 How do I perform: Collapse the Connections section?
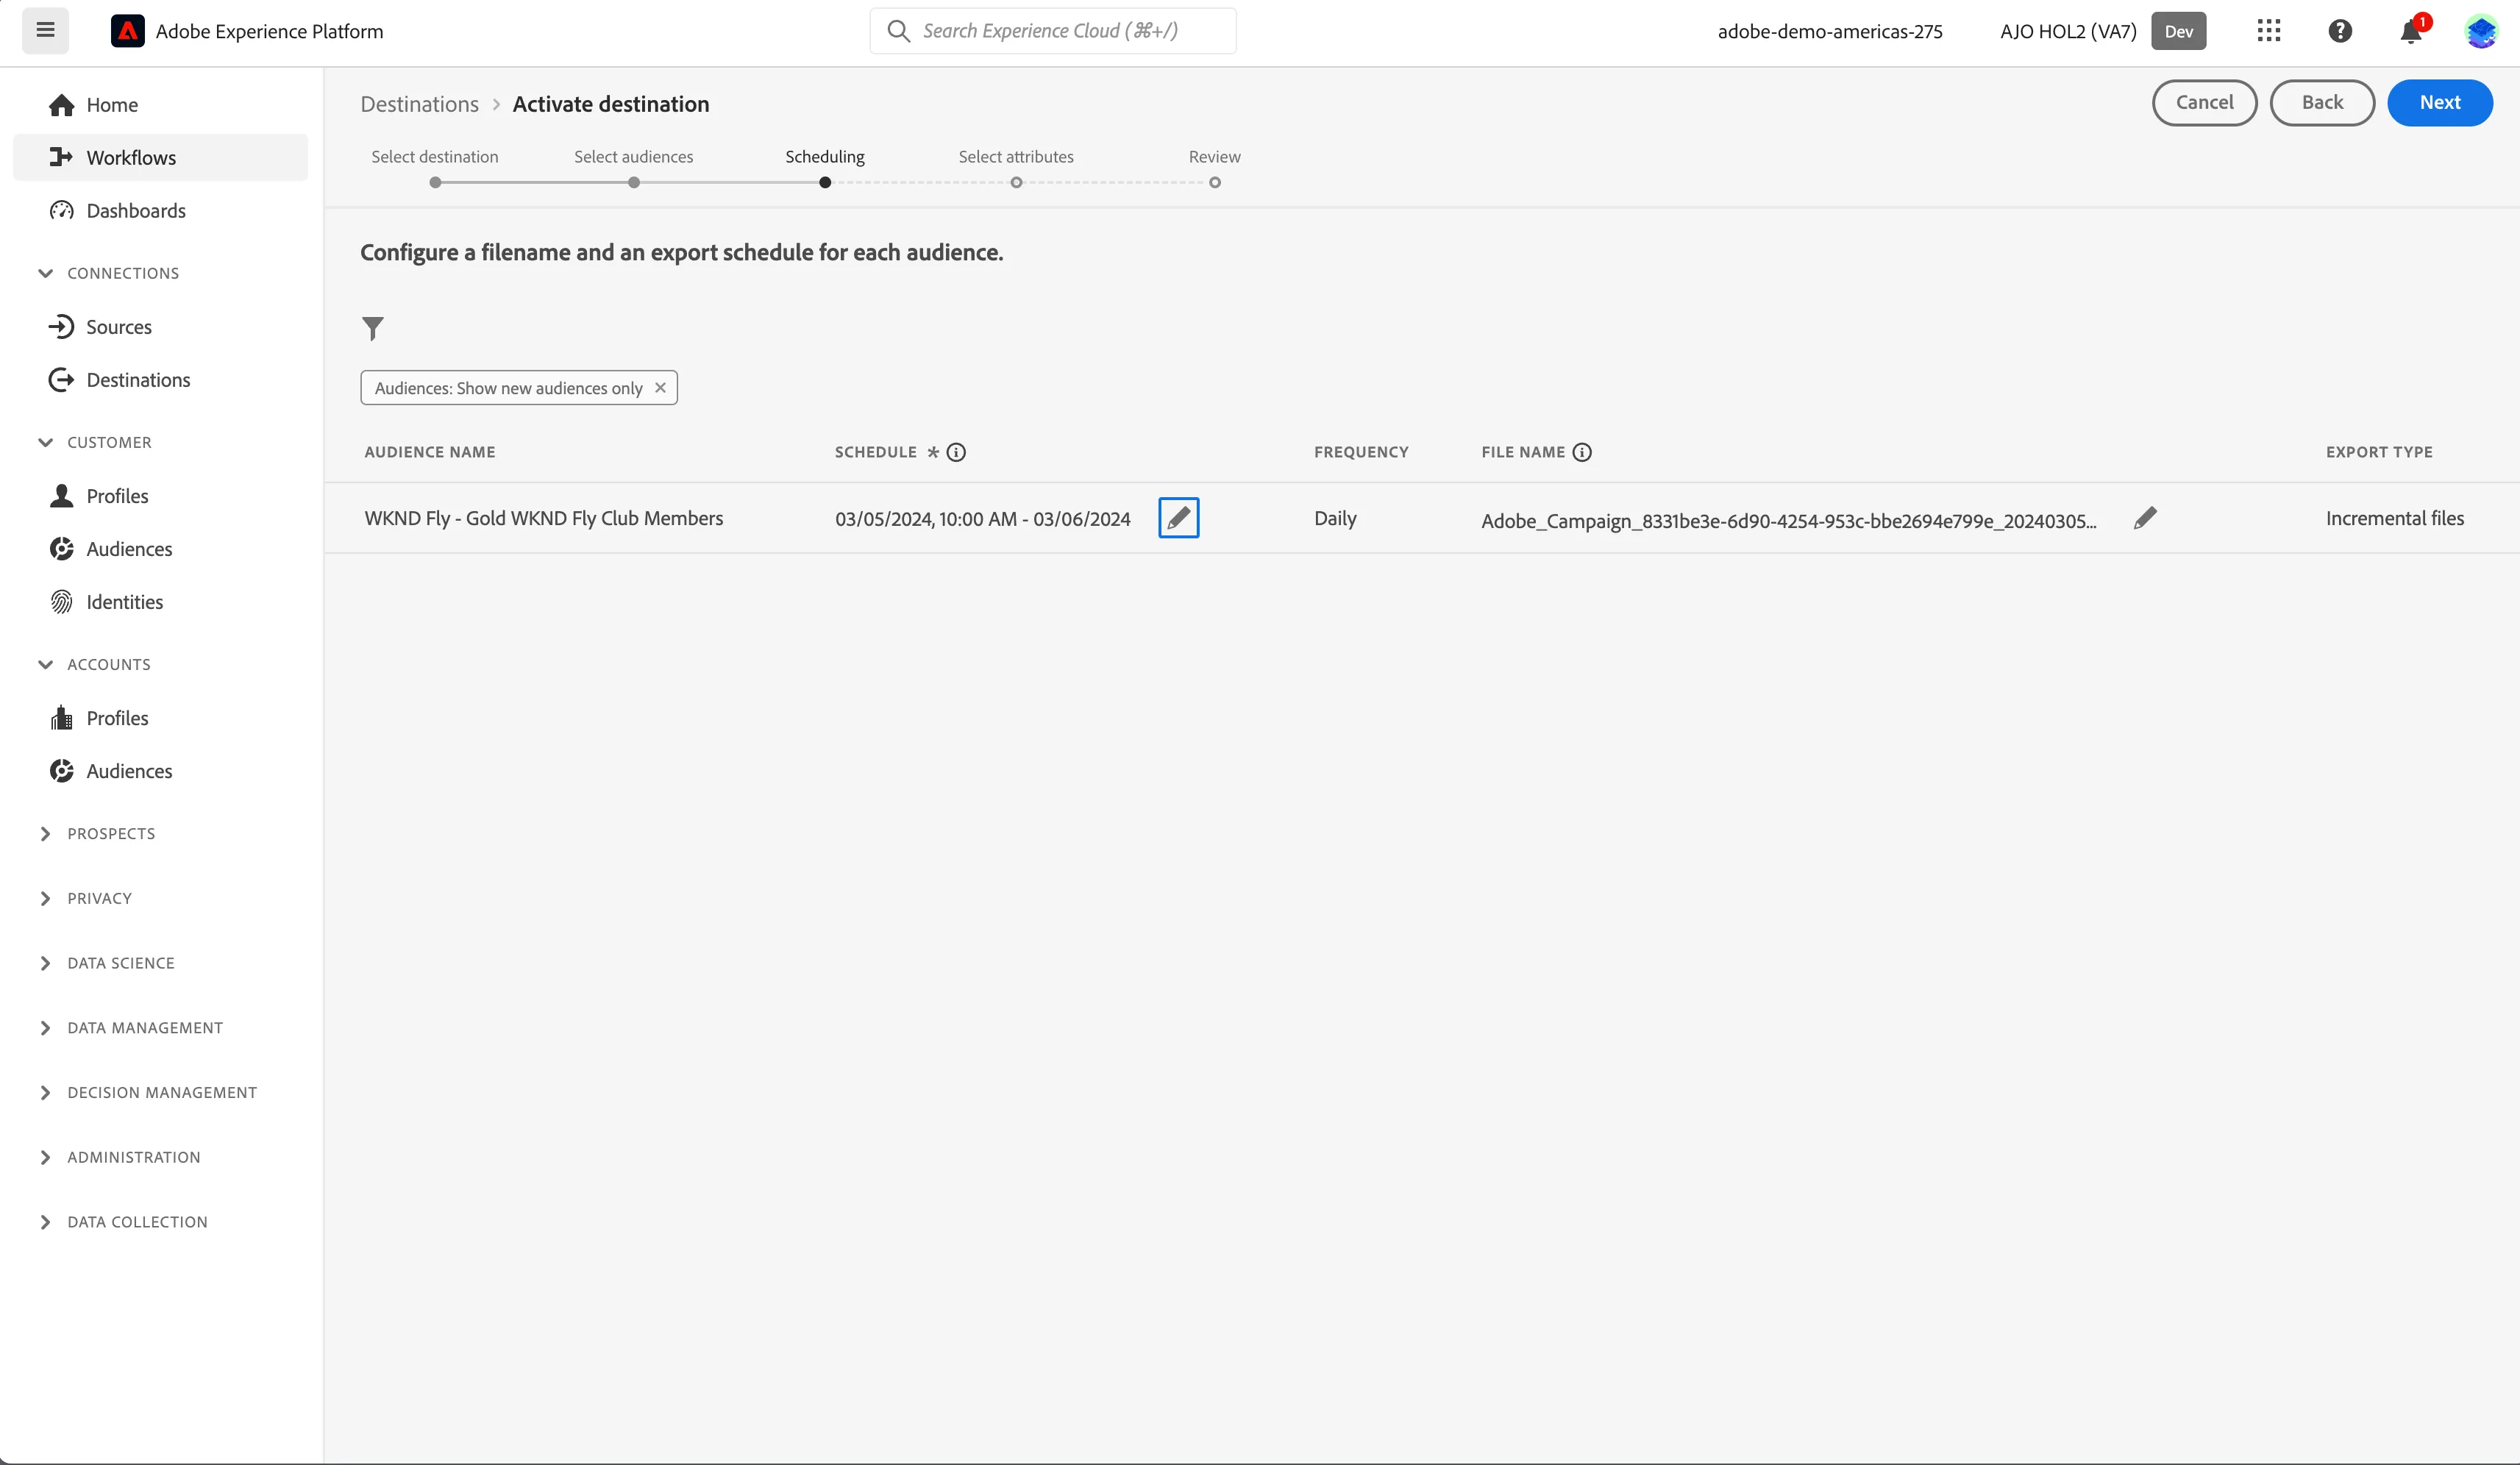click(108, 273)
